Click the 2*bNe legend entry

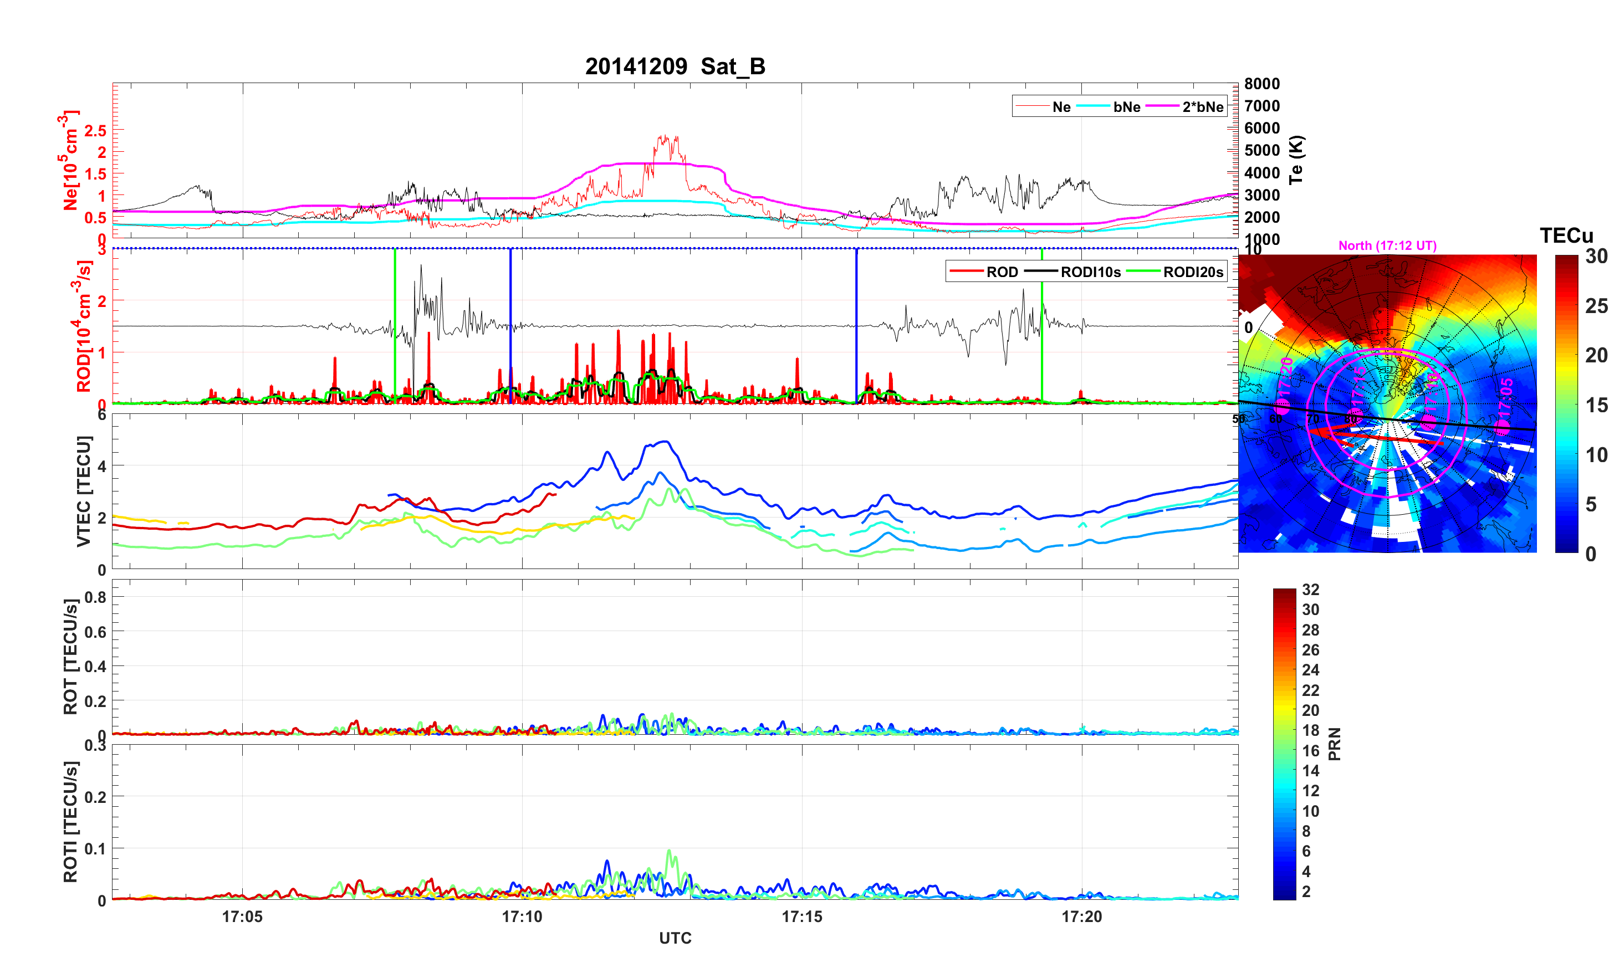1202,107
